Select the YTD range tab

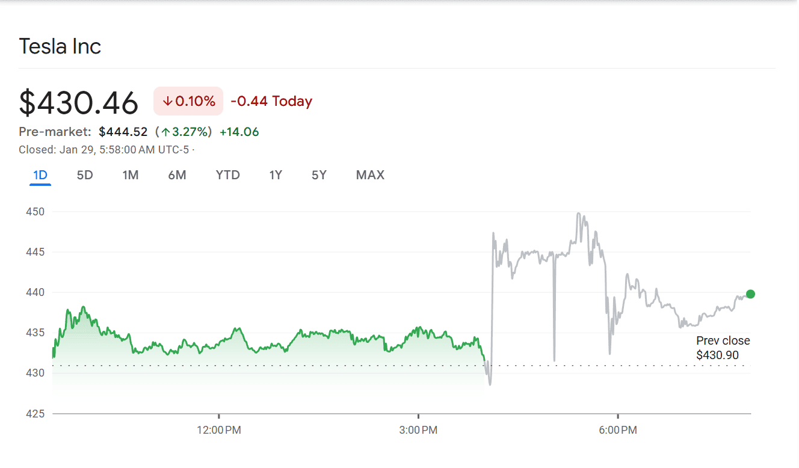pyautogui.click(x=228, y=175)
